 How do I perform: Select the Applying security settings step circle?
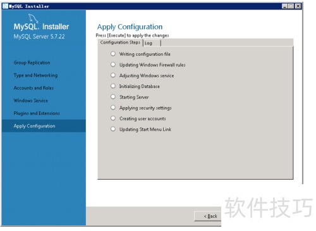(x=113, y=108)
